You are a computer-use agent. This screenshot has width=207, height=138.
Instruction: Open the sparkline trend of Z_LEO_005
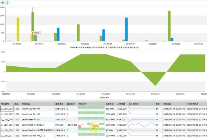pos(141,125)
